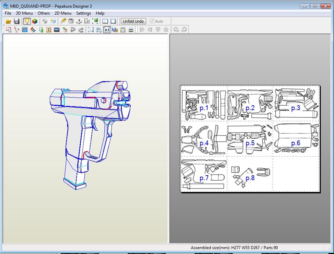Click page p.8 in the 2D layout

point(250,174)
